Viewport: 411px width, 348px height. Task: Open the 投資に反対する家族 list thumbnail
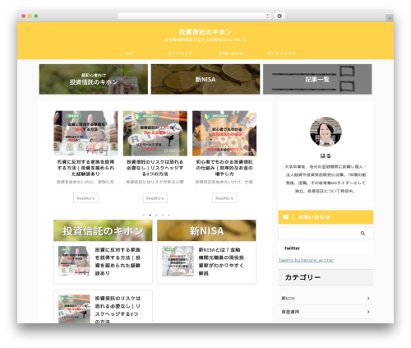[x=74, y=261]
